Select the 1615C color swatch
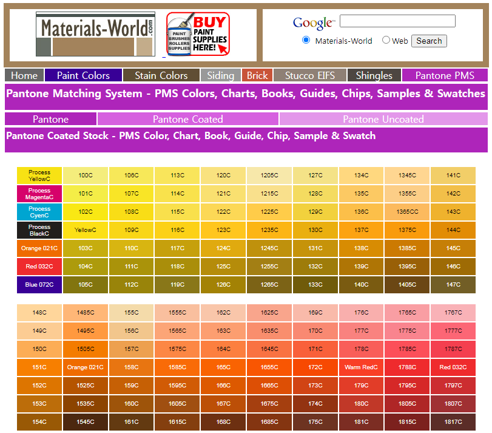Viewport: 492px width, 433px height. click(177, 422)
